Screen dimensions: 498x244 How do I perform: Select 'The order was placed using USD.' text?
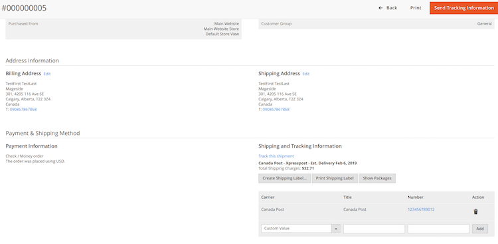(35, 162)
